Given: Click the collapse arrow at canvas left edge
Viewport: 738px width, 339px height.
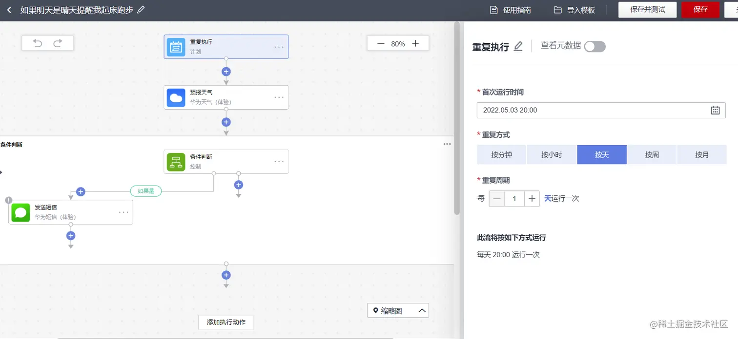Looking at the screenshot, I should coord(1,172).
